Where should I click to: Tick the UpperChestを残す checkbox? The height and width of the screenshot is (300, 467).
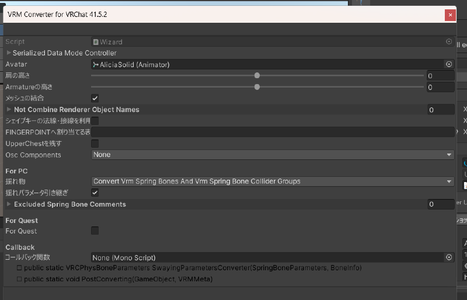95,144
